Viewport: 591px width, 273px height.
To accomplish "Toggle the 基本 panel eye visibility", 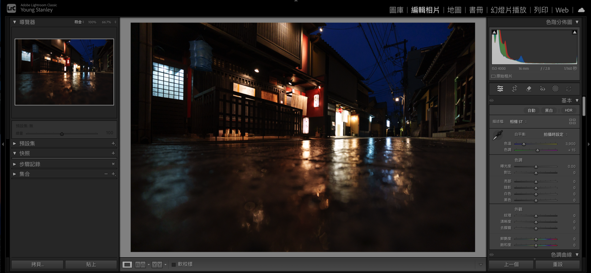I will (491, 101).
